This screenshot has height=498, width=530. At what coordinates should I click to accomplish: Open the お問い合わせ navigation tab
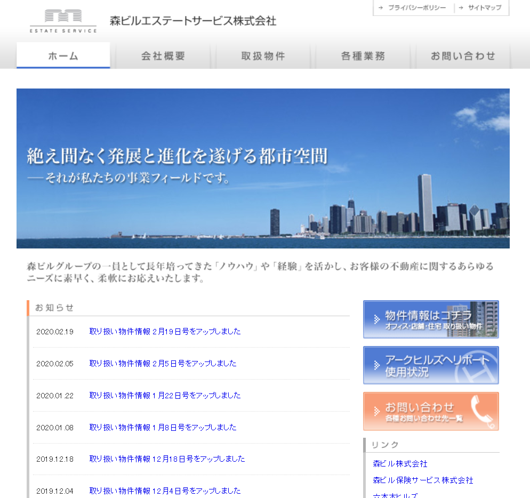click(463, 55)
